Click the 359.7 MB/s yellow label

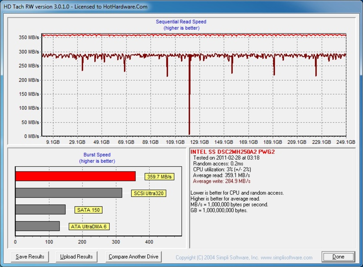pos(159,177)
